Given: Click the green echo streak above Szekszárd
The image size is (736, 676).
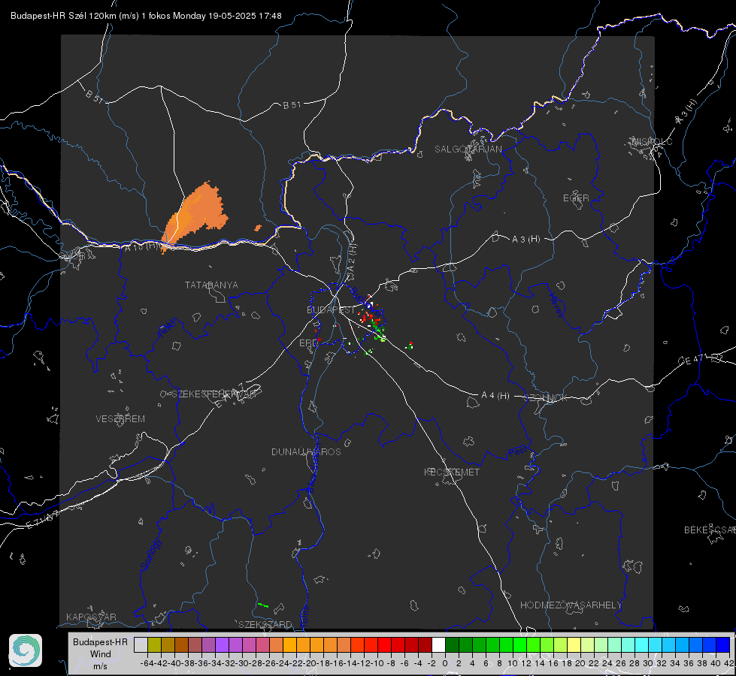Looking at the screenshot, I should click(263, 605).
